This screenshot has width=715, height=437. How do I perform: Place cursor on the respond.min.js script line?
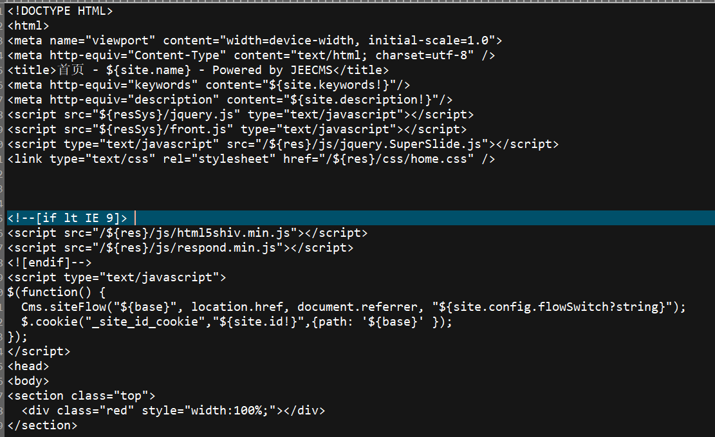180,248
